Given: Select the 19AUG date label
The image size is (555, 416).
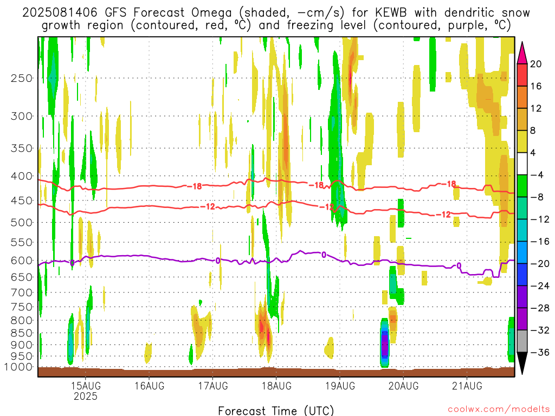Looking at the screenshot, I should 340,386.
